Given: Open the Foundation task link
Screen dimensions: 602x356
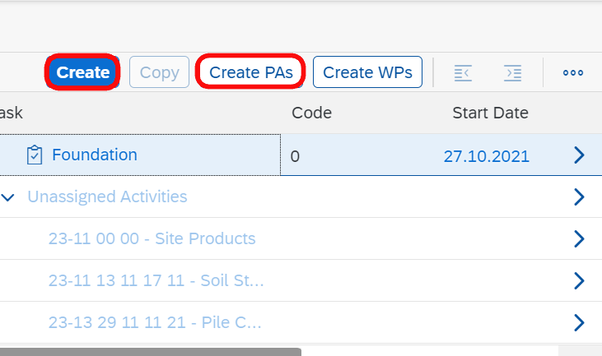Looking at the screenshot, I should click(95, 155).
